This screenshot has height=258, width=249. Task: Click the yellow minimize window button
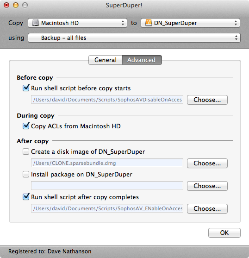click(x=16, y=5)
